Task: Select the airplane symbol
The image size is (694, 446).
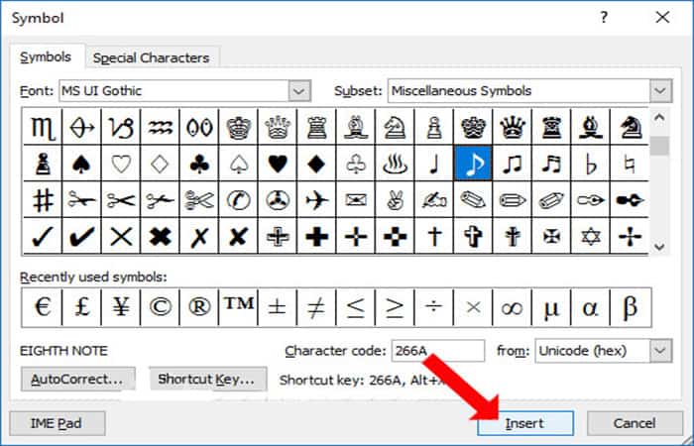Action: tap(316, 199)
